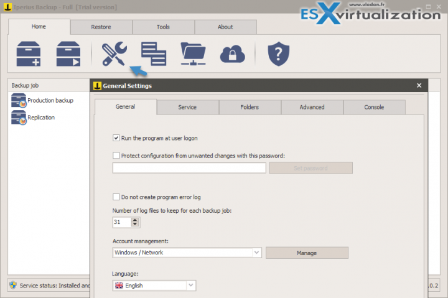Select the Production backup job icon
The height and width of the screenshot is (298, 448).
(x=19, y=100)
